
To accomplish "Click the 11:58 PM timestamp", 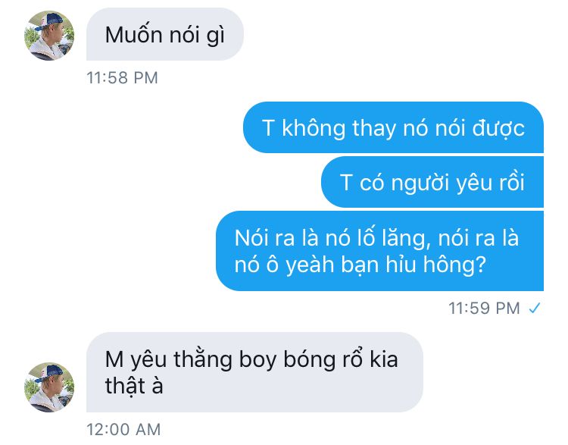I will [122, 77].
